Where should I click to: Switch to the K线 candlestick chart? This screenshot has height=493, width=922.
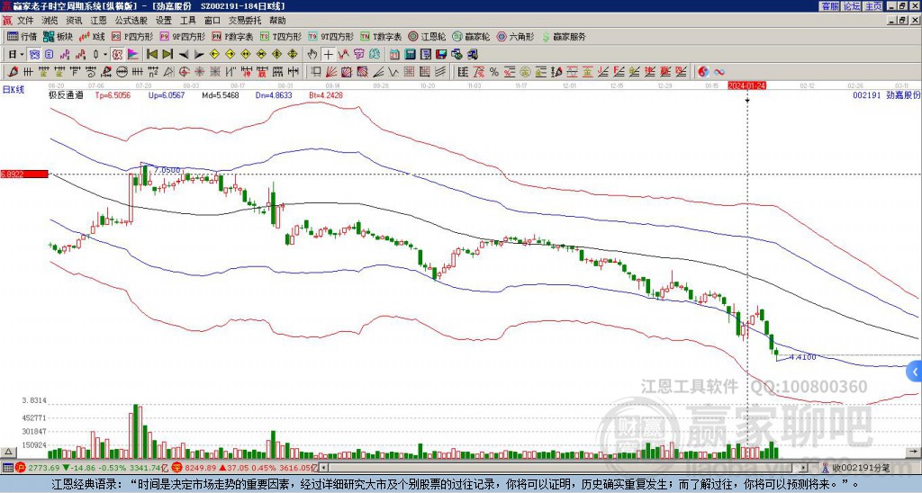coord(92,36)
